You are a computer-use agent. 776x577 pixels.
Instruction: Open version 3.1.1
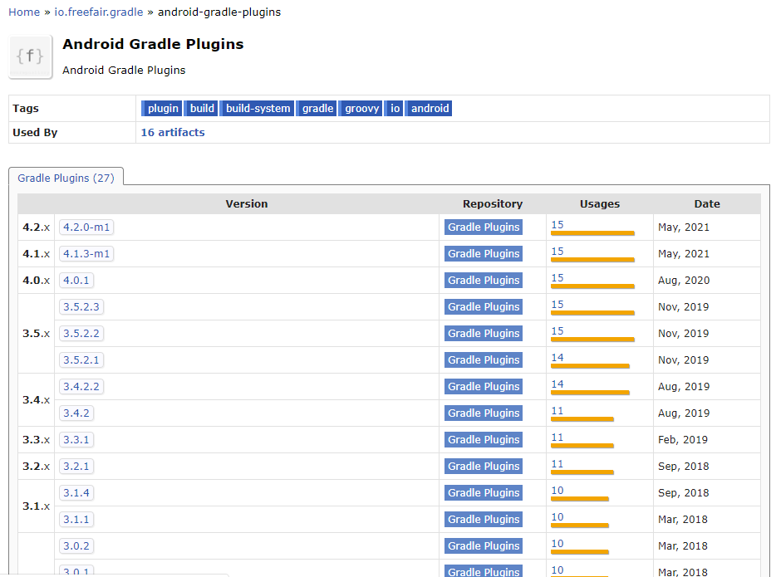click(x=76, y=520)
